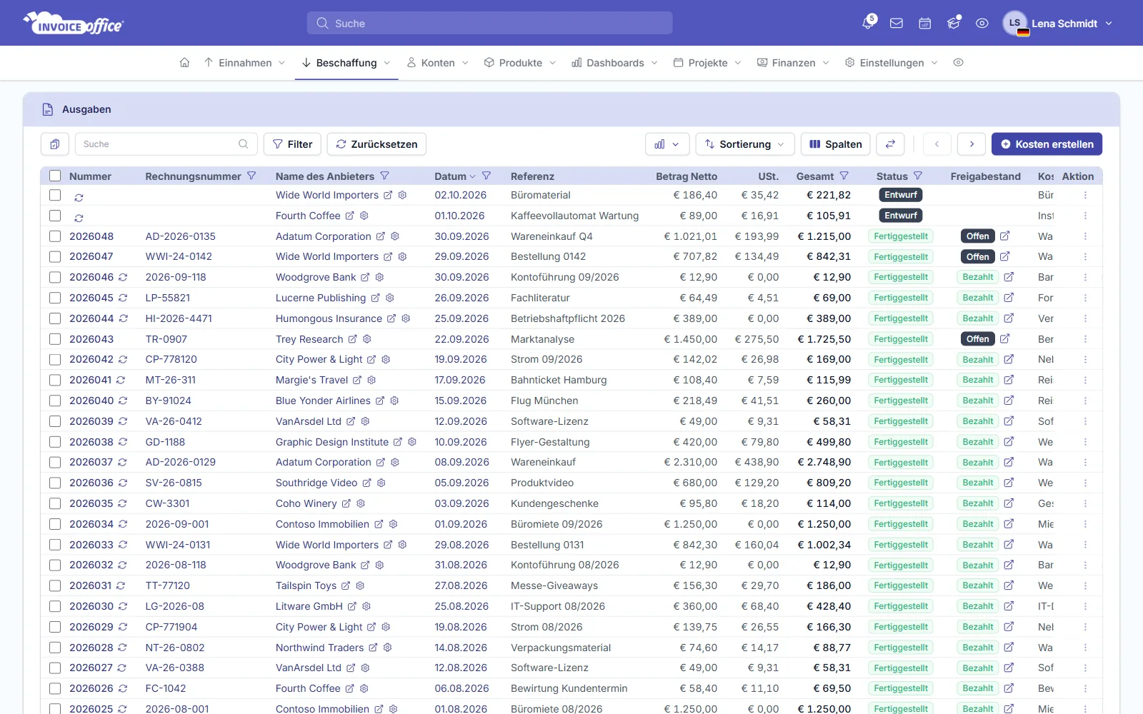Click the swap arrows toolbar button
The height and width of the screenshot is (714, 1143).
point(890,144)
